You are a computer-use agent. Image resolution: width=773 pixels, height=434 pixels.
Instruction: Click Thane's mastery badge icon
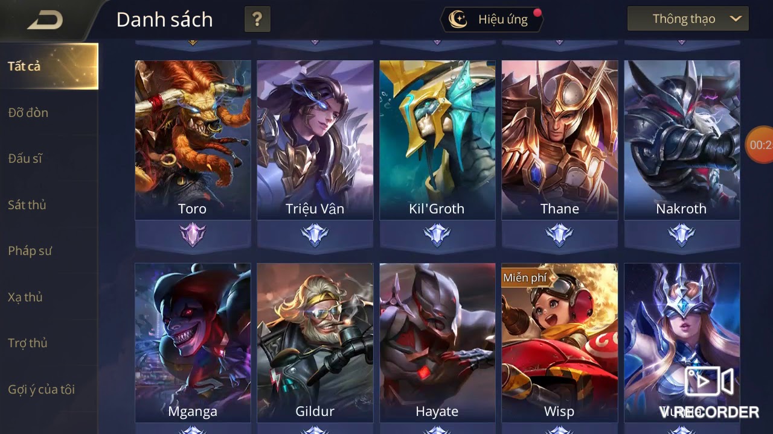point(560,234)
